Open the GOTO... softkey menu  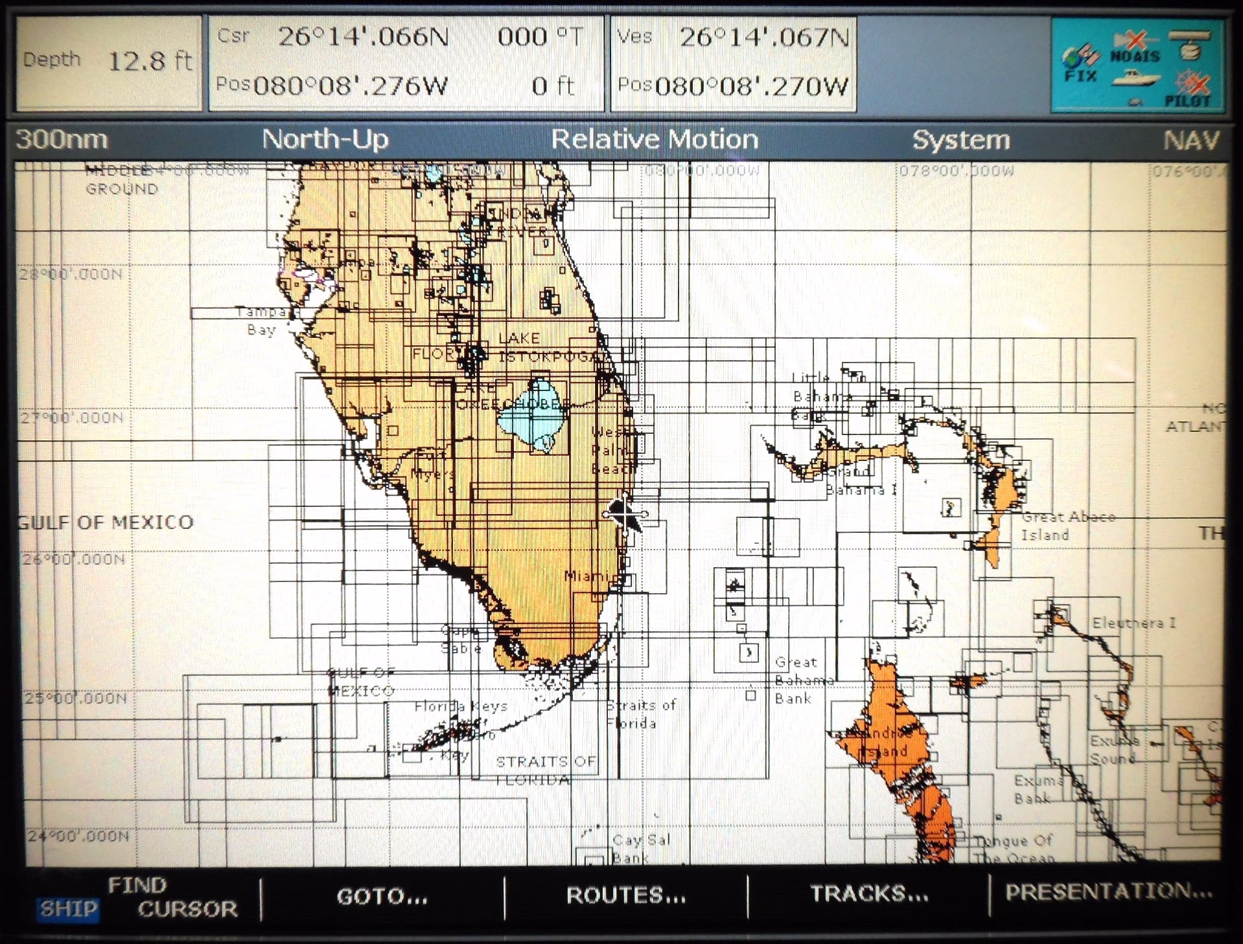pos(382,897)
